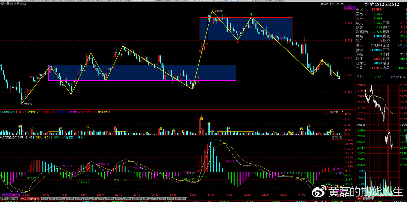
Task: Select the W&R indicator tab
Action: click(x=70, y=199)
